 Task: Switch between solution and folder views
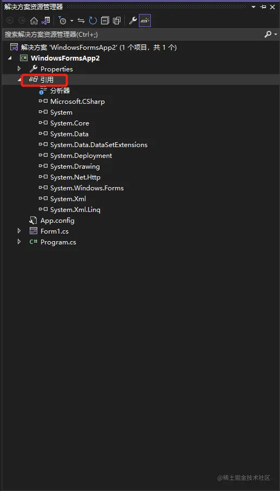click(46, 21)
